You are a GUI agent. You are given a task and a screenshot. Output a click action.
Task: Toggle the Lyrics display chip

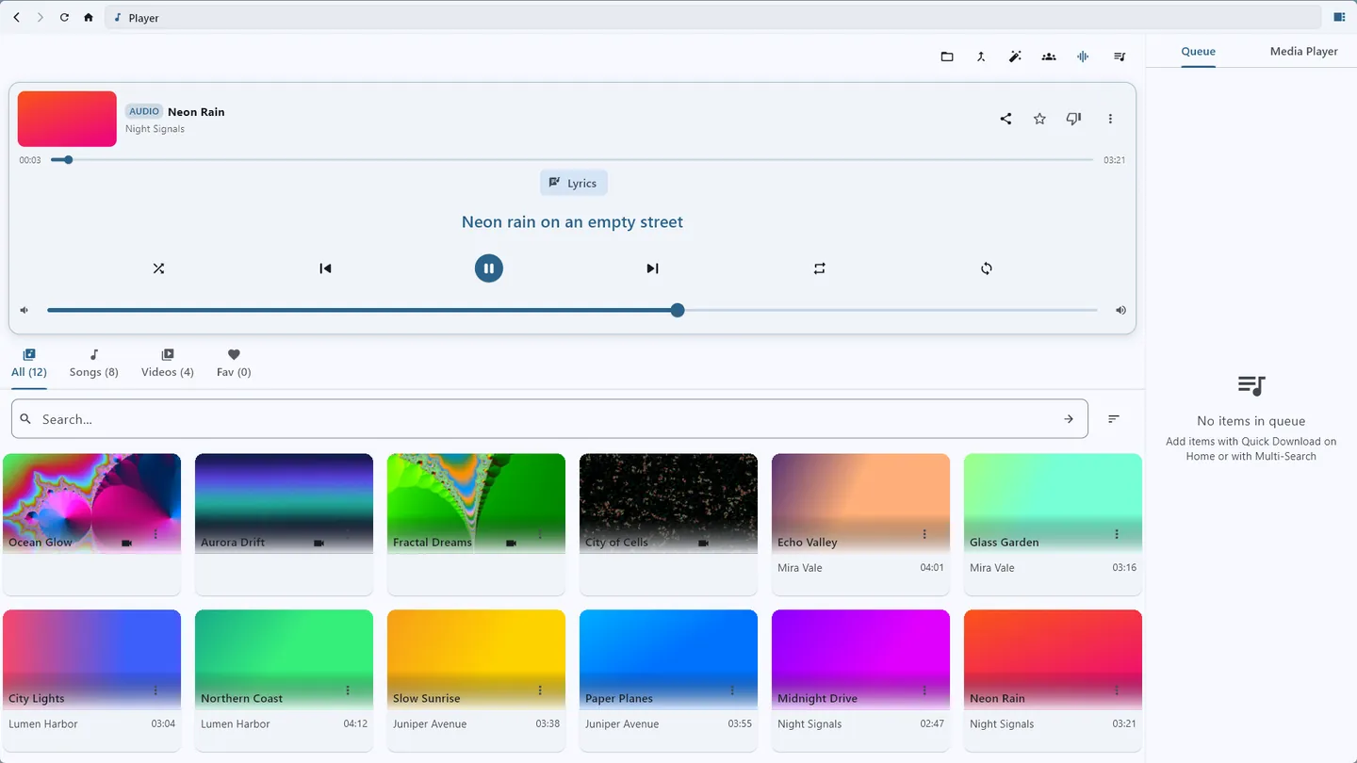coord(573,183)
